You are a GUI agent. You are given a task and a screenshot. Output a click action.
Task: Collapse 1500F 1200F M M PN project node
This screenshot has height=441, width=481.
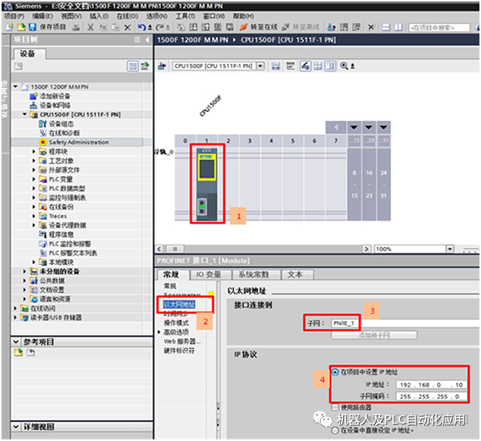tap(16, 87)
